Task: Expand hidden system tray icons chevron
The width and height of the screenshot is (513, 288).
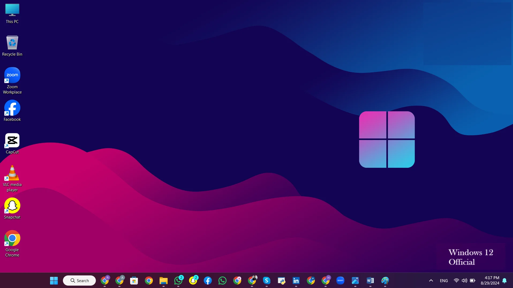Action: pyautogui.click(x=431, y=281)
